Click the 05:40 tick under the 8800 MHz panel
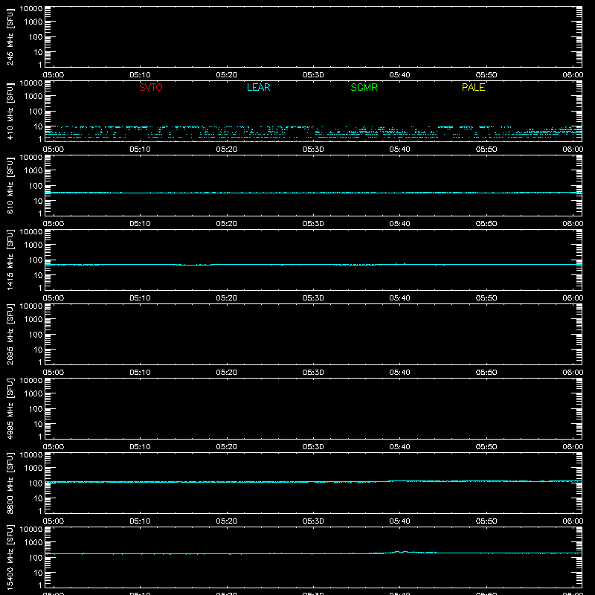This screenshot has width=595, height=595. [399, 521]
